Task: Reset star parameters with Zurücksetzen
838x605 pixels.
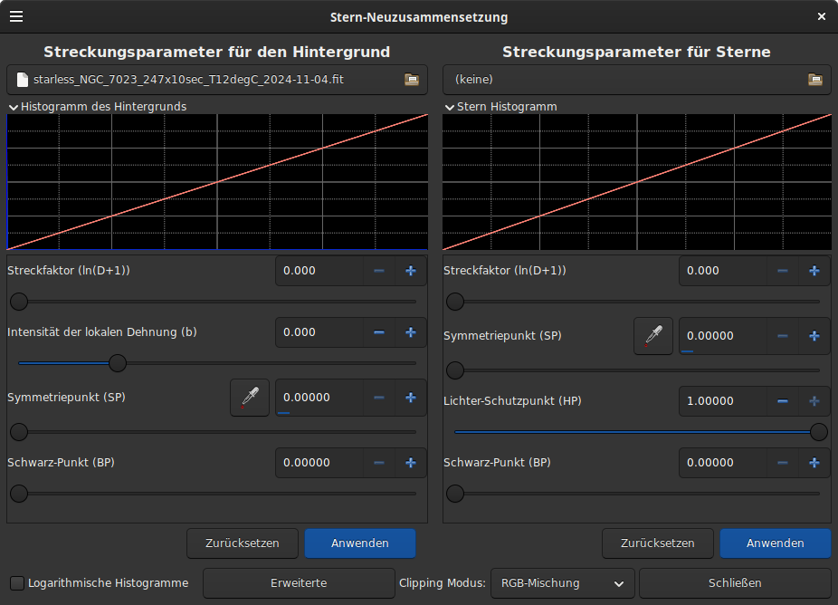Action: tap(657, 543)
